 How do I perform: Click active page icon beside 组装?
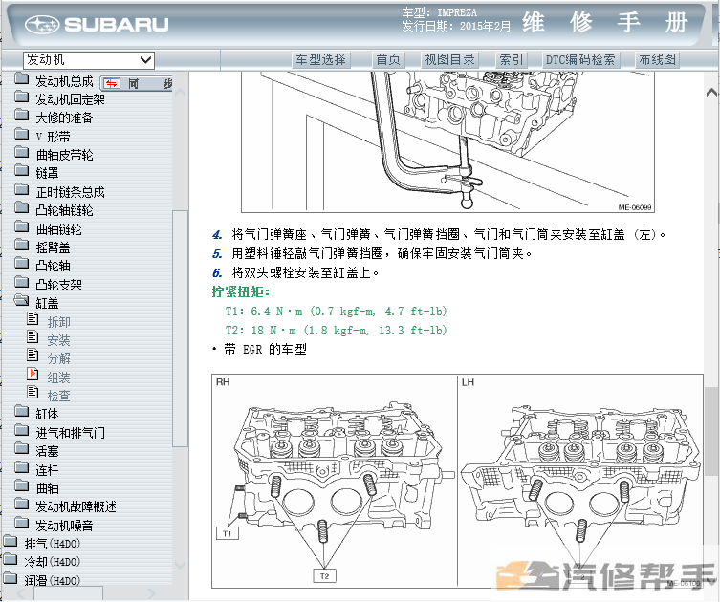click(x=33, y=374)
